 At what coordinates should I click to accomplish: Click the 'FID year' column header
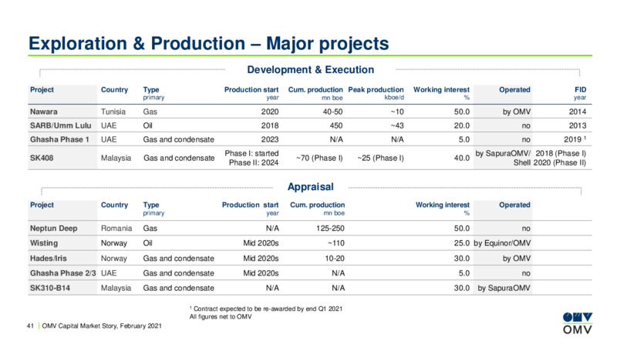(580, 93)
